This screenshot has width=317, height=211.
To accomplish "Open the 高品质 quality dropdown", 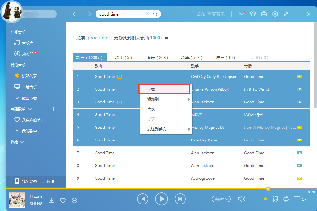I will 221,199.
